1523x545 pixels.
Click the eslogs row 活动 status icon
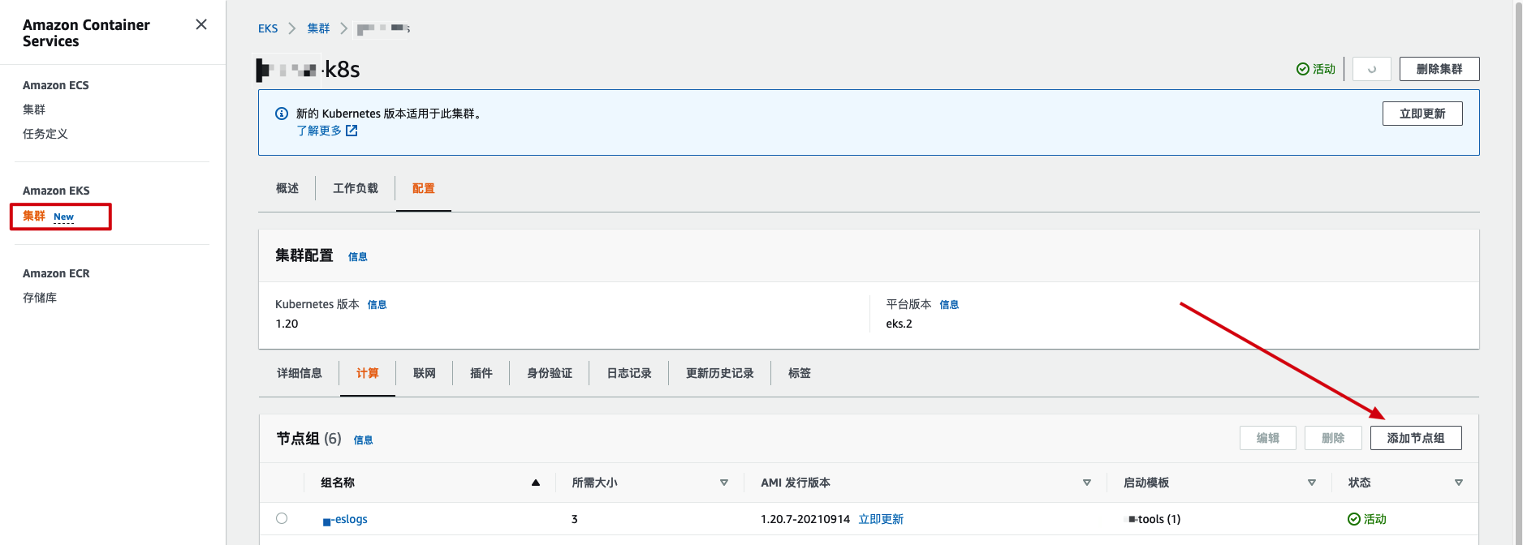[1353, 519]
